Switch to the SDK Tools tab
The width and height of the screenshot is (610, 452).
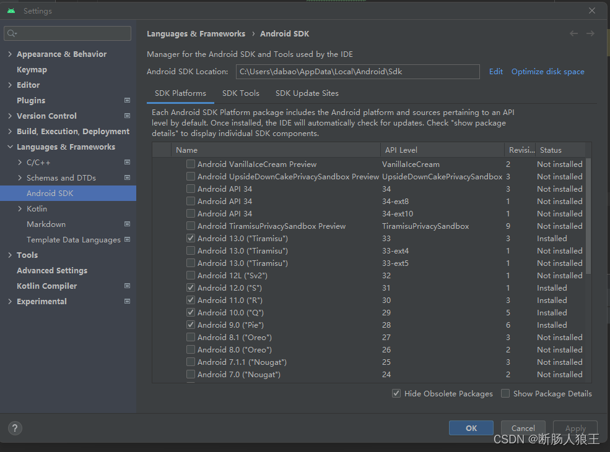[x=241, y=93]
